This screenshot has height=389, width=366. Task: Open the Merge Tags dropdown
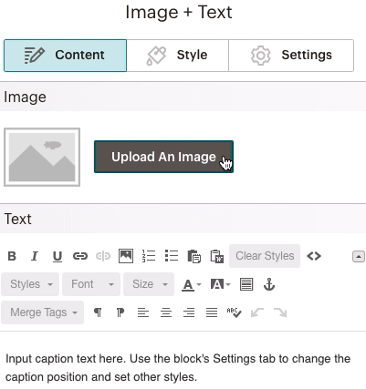click(x=43, y=312)
